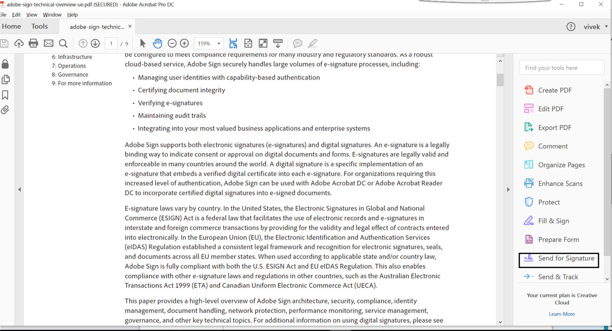
Task: Open the Find text magnifier
Action: tap(63, 43)
